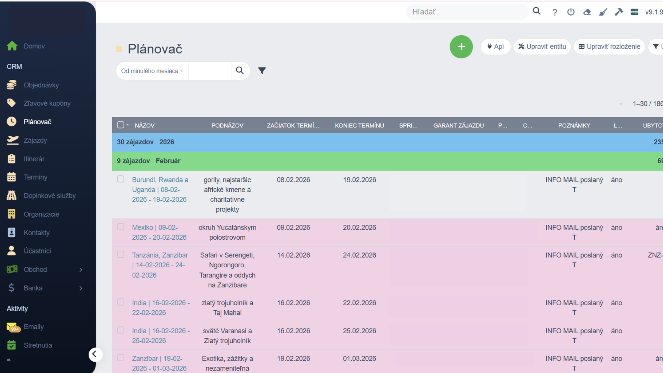Expand the Obchod sidebar submenu
The width and height of the screenshot is (663, 373).
pyautogui.click(x=81, y=269)
